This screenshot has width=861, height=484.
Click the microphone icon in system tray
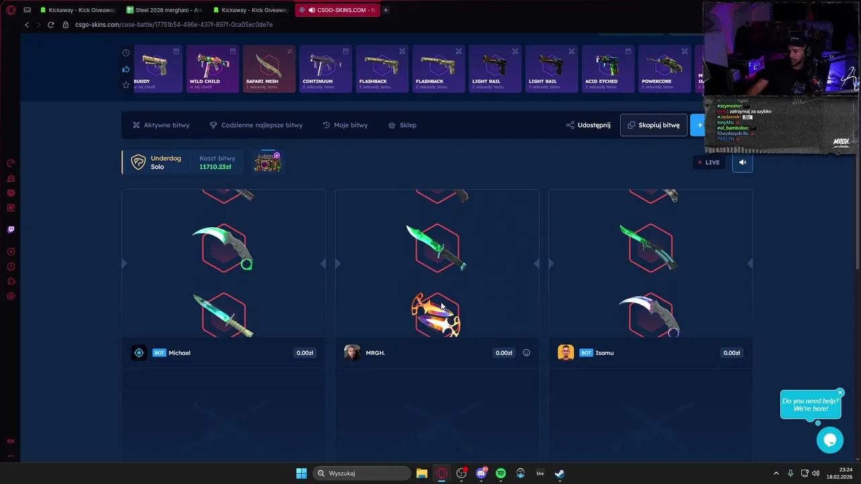coord(790,473)
